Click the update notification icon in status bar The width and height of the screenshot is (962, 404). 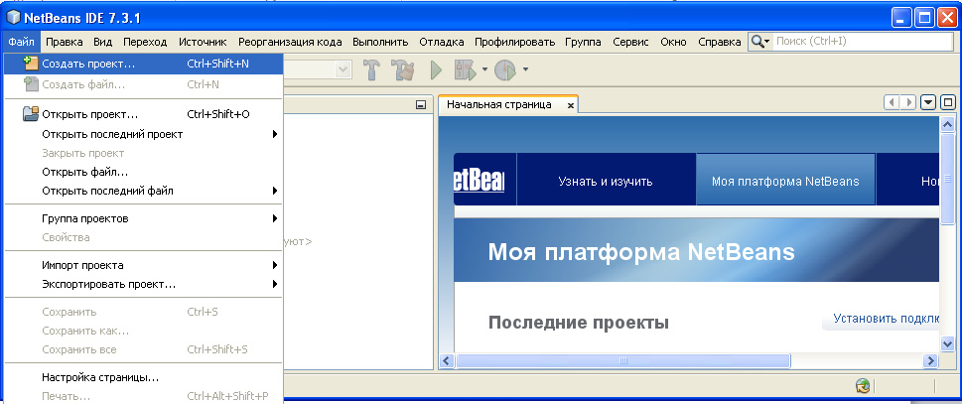click(864, 386)
